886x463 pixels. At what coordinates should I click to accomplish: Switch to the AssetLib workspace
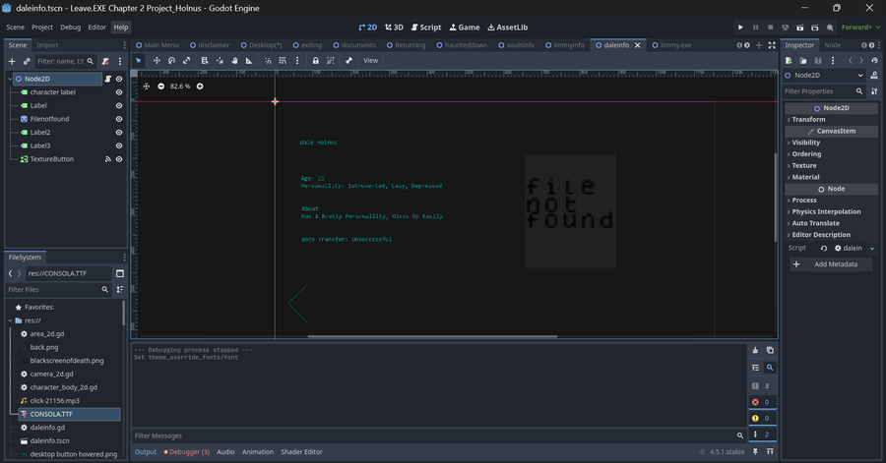[x=507, y=28]
